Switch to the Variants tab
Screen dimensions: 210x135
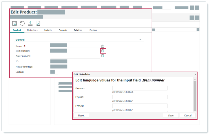pos(48,30)
